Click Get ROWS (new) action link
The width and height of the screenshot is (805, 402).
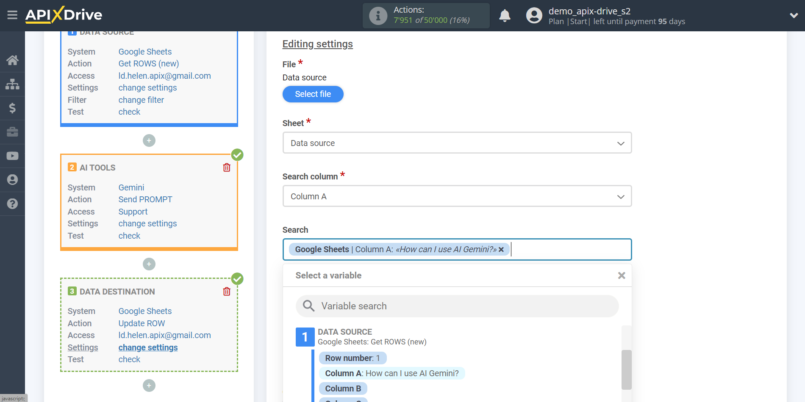click(x=149, y=63)
